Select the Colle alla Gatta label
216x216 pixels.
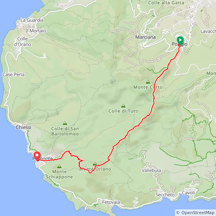click(166, 3)
